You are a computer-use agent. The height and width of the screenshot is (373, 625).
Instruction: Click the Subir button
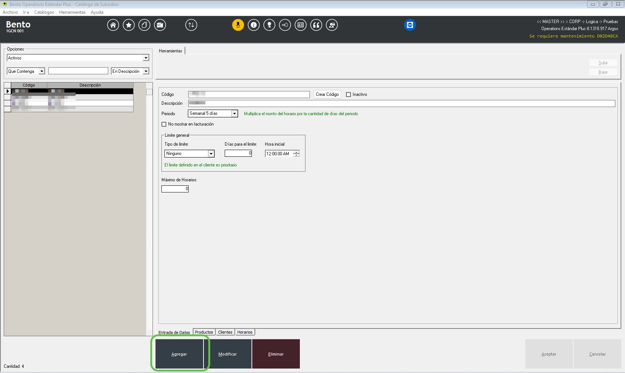click(603, 63)
